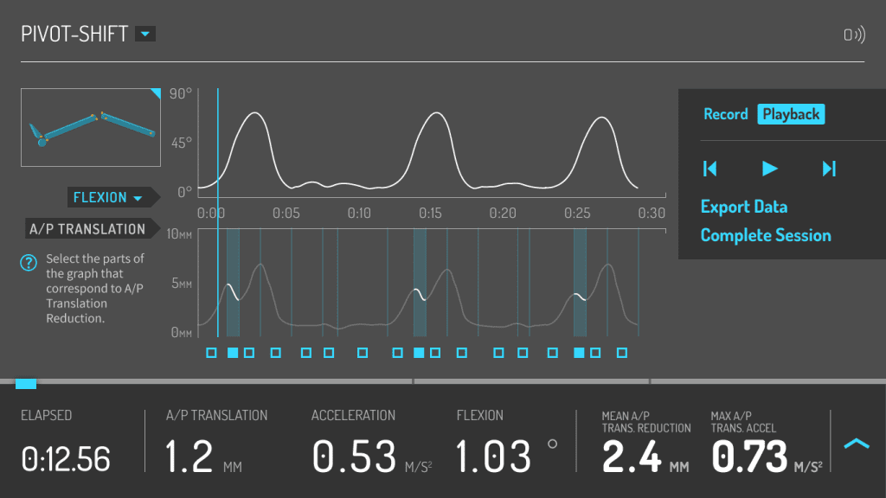Click Complete Session

click(x=765, y=235)
